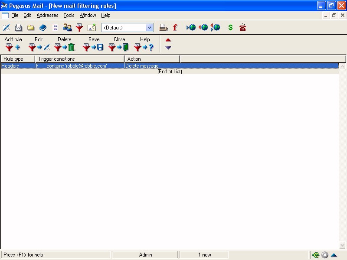This screenshot has width=347, height=260.
Task: Save the filtering rule set
Action: (94, 44)
